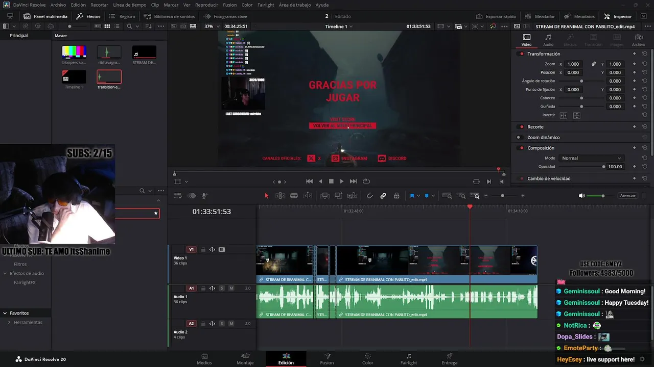Jump to last frame button
The width and height of the screenshot is (654, 367).
[x=353, y=181]
